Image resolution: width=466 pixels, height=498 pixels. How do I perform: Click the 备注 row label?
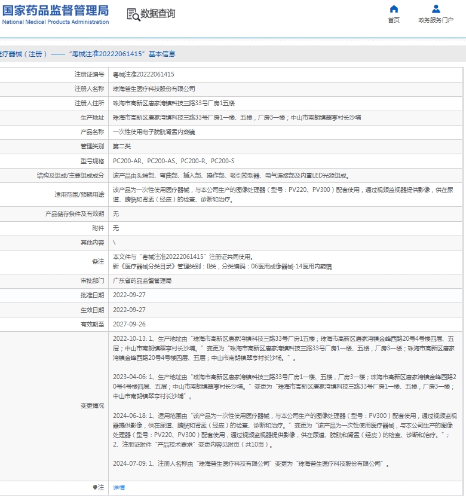[x=98, y=262]
